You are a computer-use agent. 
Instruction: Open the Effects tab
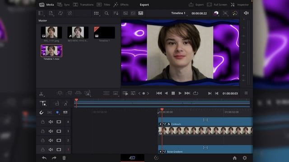pyautogui.click(x=121, y=5)
